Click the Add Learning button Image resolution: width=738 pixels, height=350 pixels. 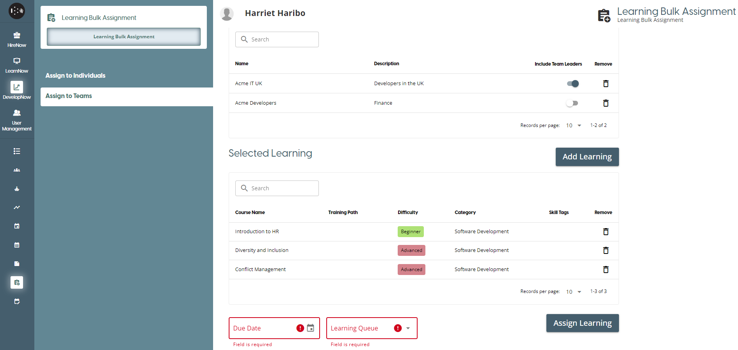pos(587,157)
